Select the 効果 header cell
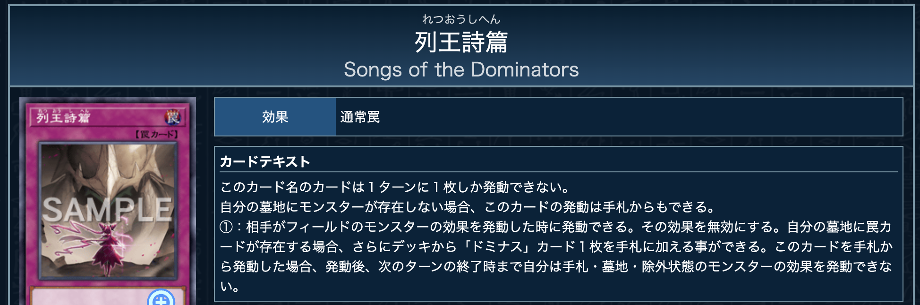The height and width of the screenshot is (305, 920). [x=275, y=117]
